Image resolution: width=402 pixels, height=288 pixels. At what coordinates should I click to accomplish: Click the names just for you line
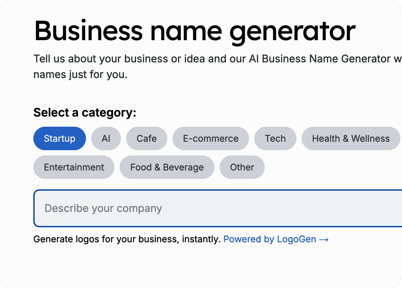click(x=80, y=74)
